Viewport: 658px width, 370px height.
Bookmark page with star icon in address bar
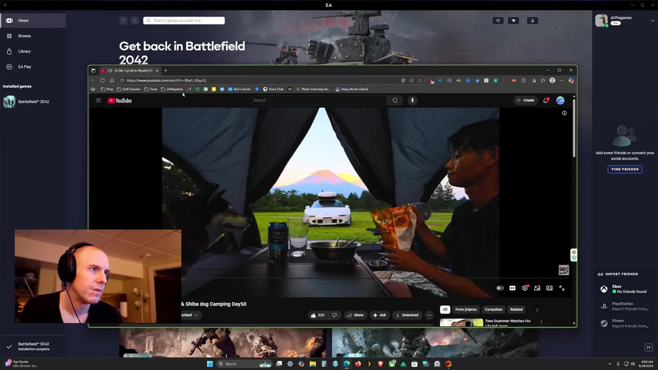[x=419, y=80]
